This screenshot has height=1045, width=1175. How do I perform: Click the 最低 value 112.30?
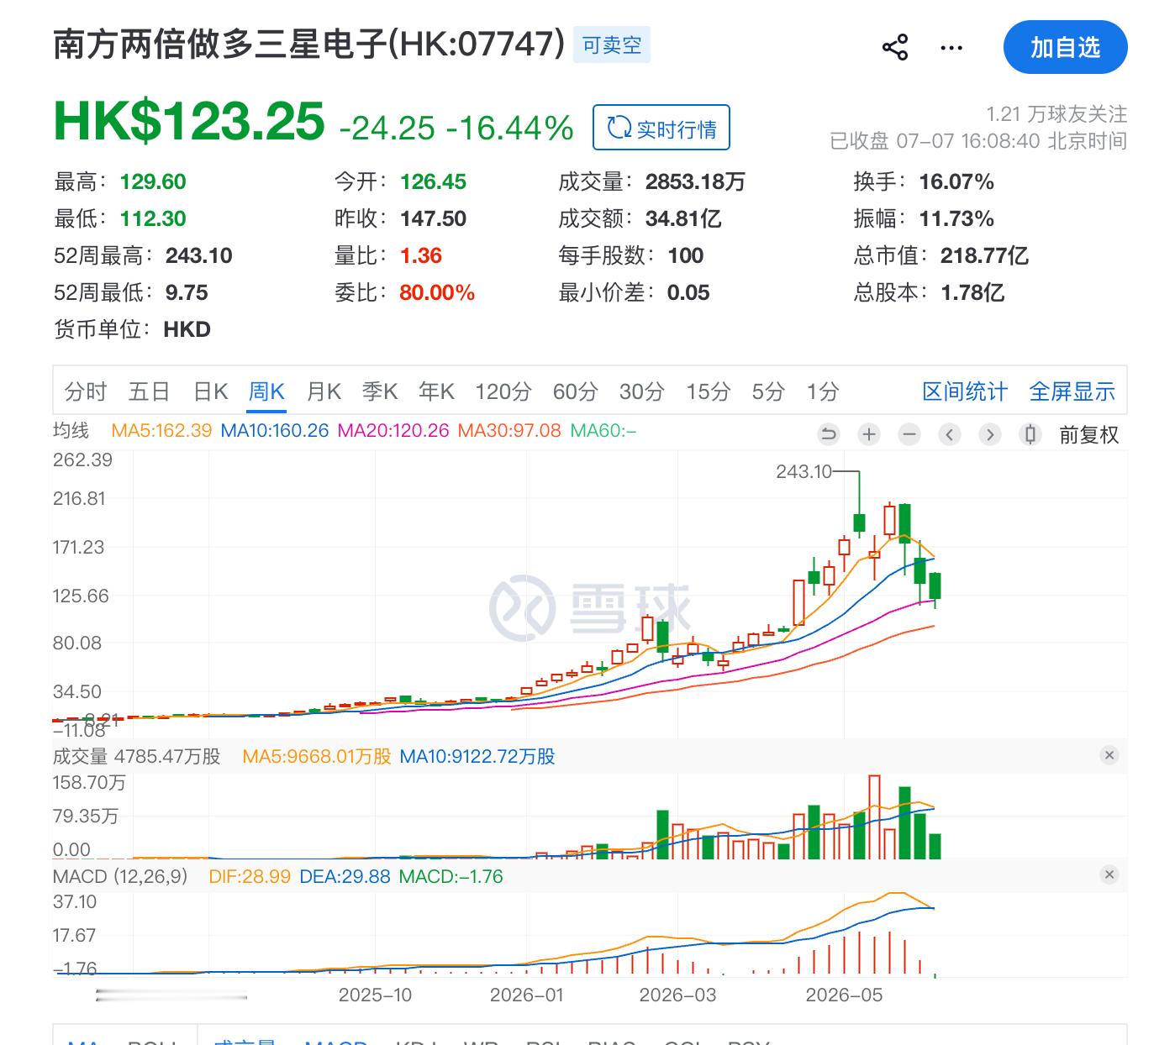click(153, 218)
